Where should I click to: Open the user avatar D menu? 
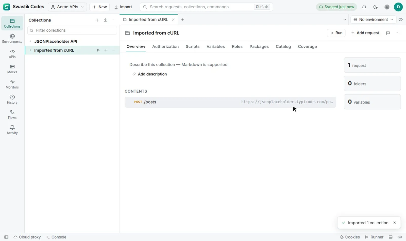pyautogui.click(x=398, y=7)
